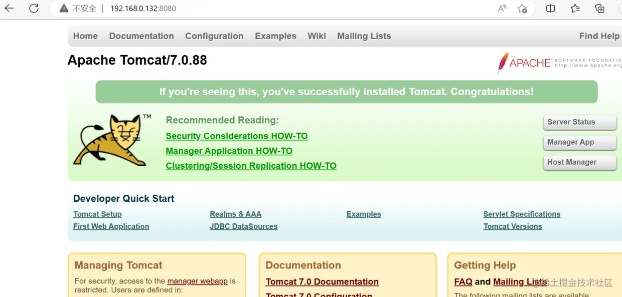Open the manager webapp link
The width and height of the screenshot is (622, 297).
pyautogui.click(x=198, y=281)
